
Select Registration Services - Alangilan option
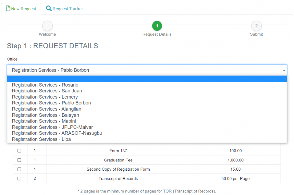pos(47,109)
